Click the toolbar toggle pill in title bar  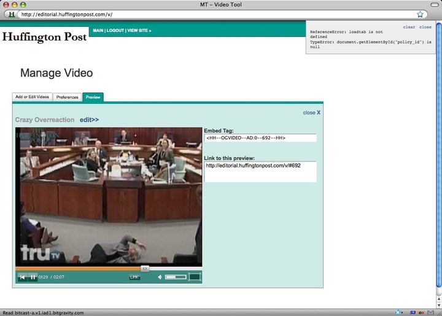[x=435, y=4]
